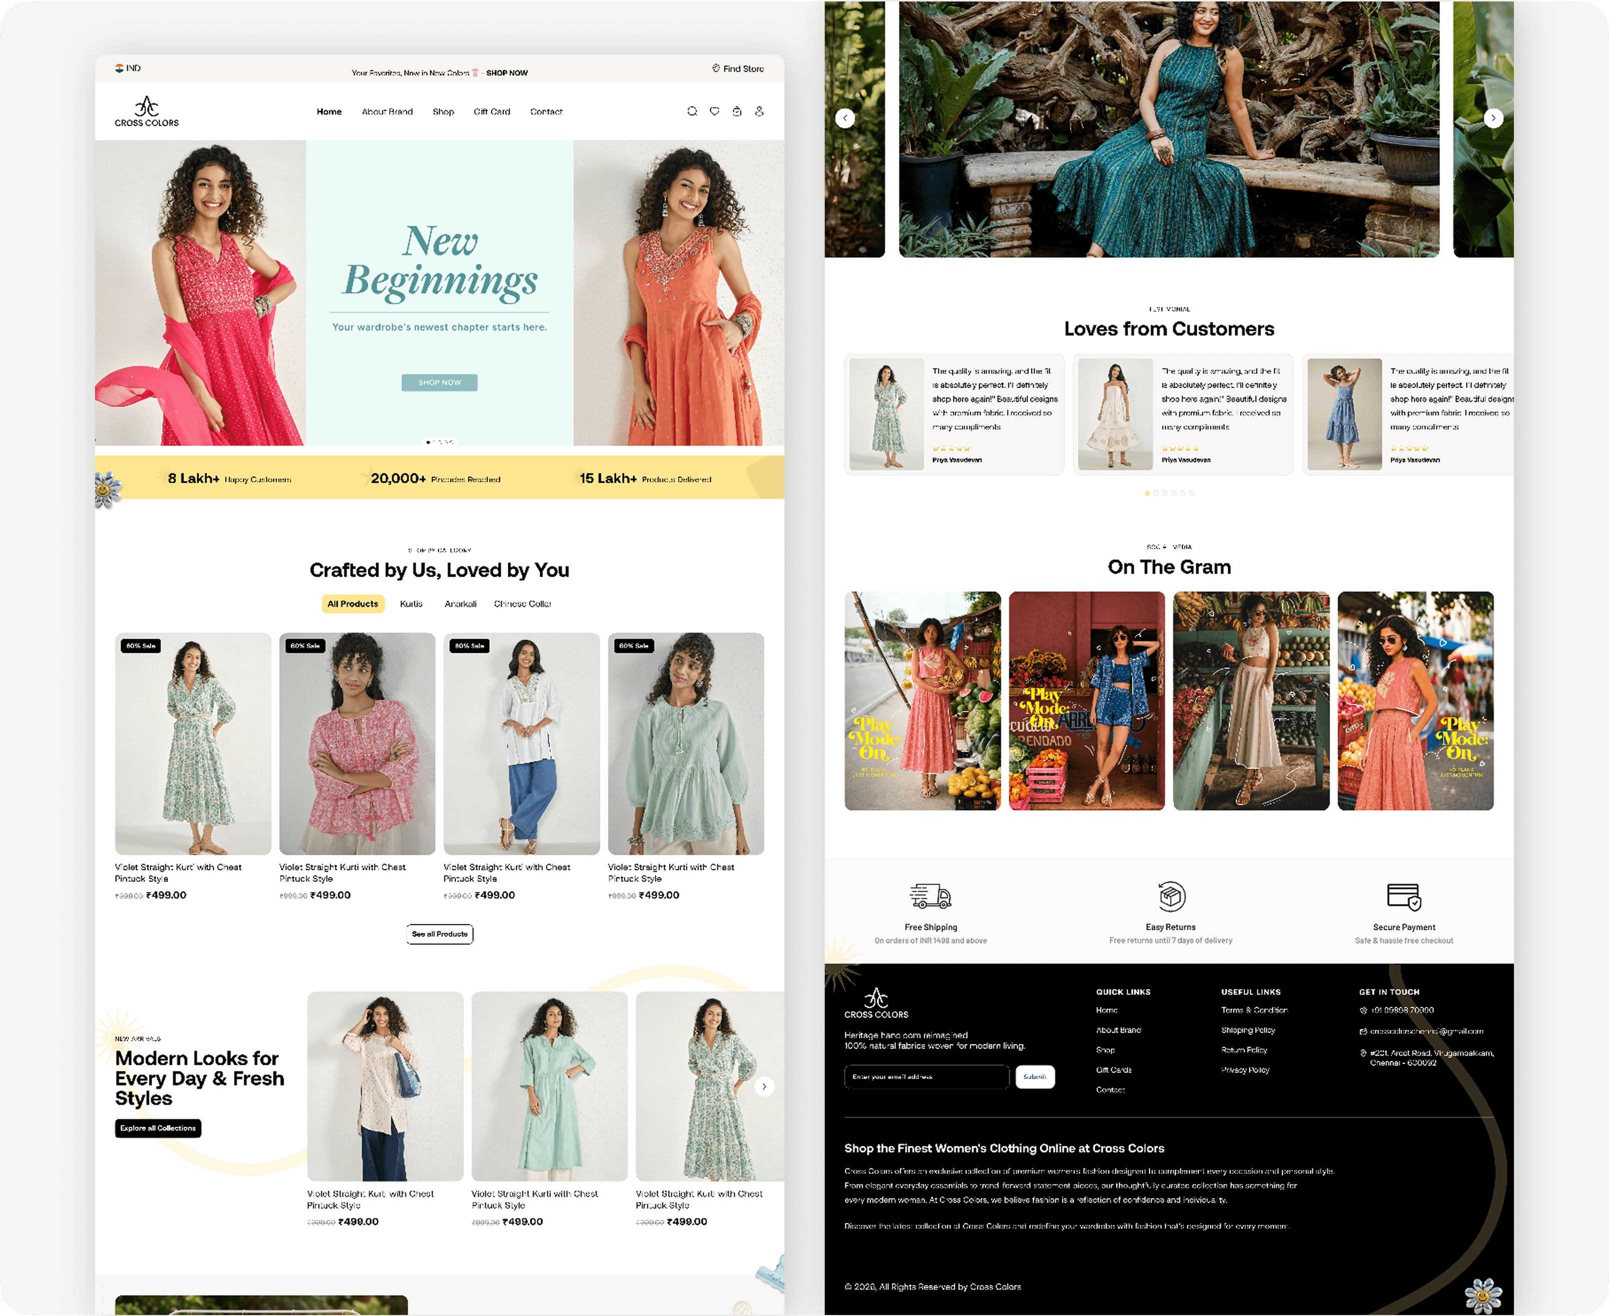The image size is (1609, 1316).
Task: Open the shopping bag icon in header
Action: coord(737,112)
